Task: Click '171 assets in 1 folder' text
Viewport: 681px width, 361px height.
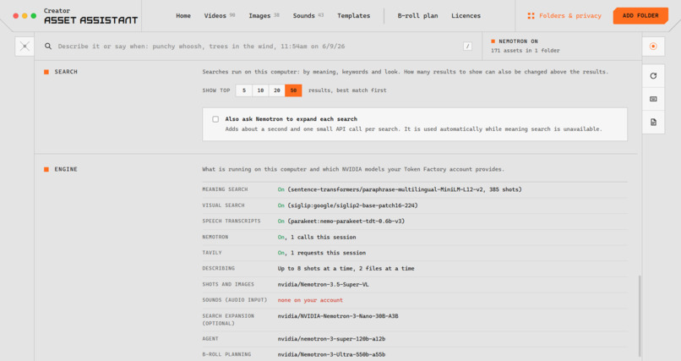Action: (x=525, y=51)
